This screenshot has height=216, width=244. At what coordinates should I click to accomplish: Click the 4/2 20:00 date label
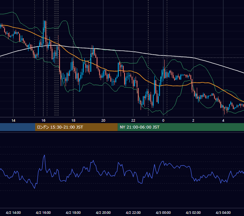(x=103, y=213)
